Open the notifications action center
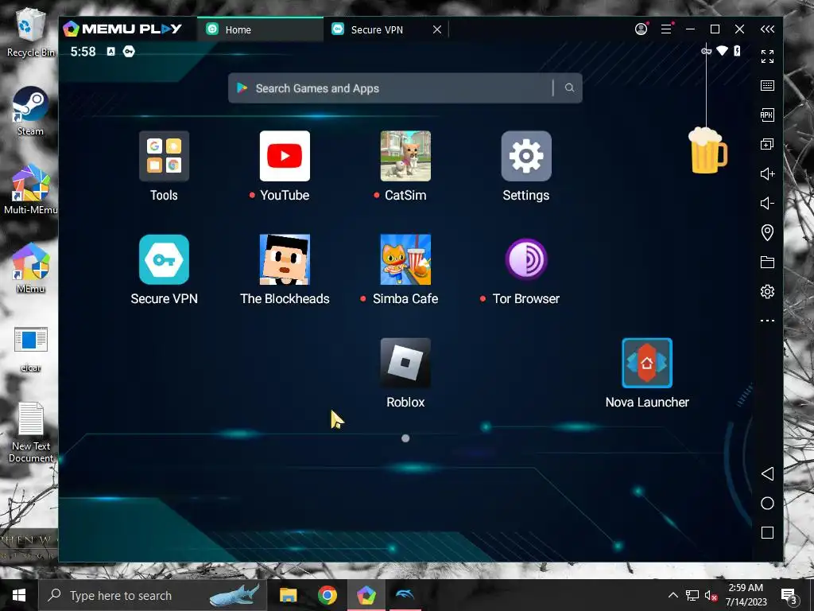Screen dimensions: 814x611 [789, 595]
